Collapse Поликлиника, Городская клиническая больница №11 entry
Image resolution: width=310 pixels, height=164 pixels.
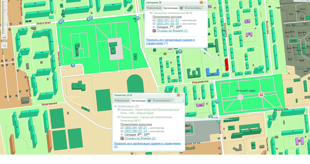(119, 117)
